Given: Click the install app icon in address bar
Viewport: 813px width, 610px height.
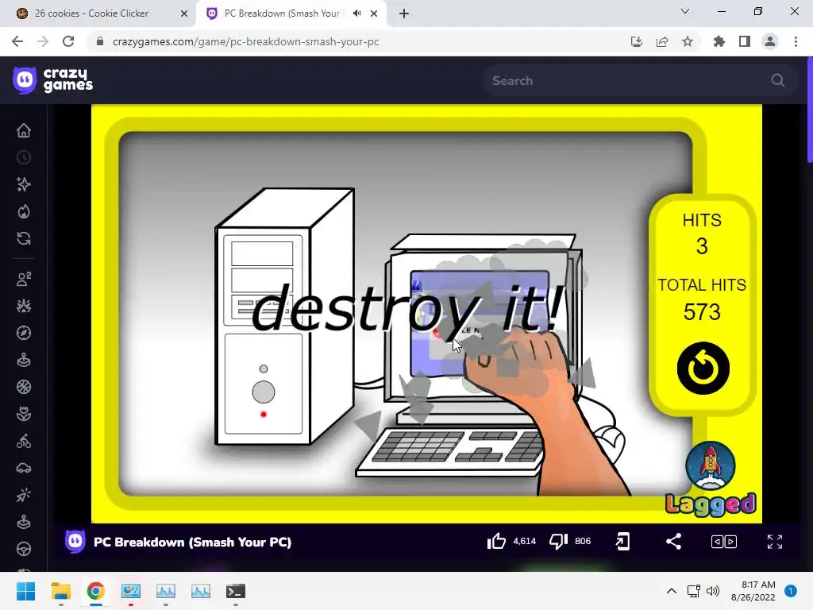Looking at the screenshot, I should tap(637, 41).
